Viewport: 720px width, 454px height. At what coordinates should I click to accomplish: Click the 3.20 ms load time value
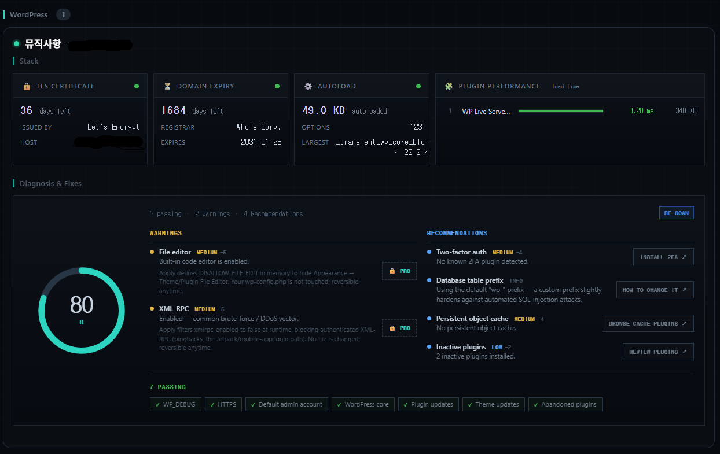[x=641, y=111]
